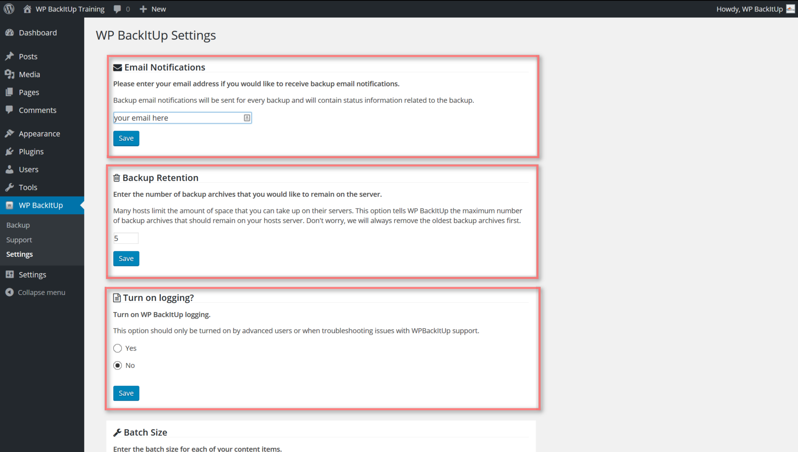
Task: Save the Email Notifications settings
Action: tap(126, 138)
